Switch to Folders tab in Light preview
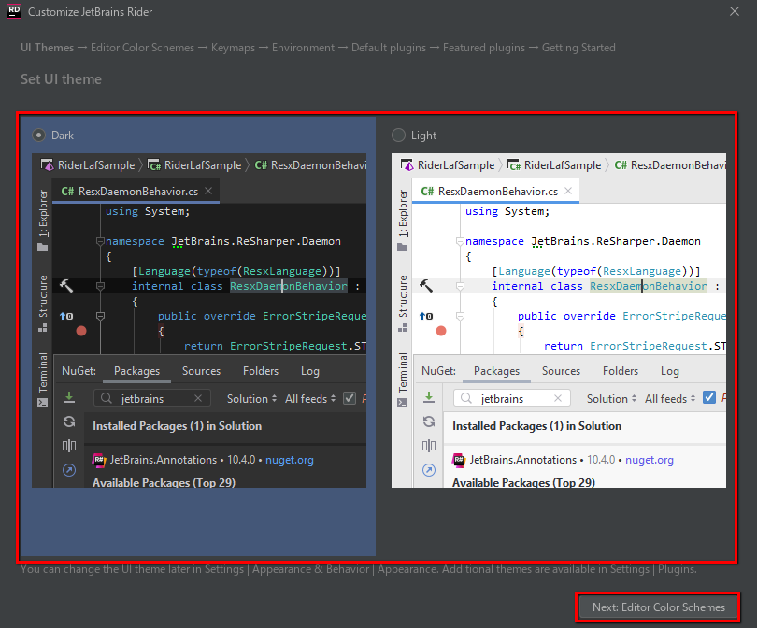Image resolution: width=757 pixels, height=628 pixels. pyautogui.click(x=621, y=371)
